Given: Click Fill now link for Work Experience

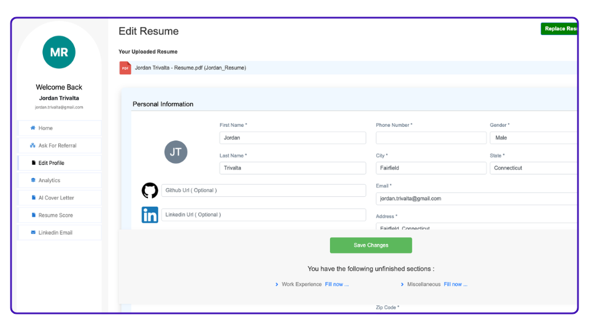Looking at the screenshot, I should click(337, 284).
